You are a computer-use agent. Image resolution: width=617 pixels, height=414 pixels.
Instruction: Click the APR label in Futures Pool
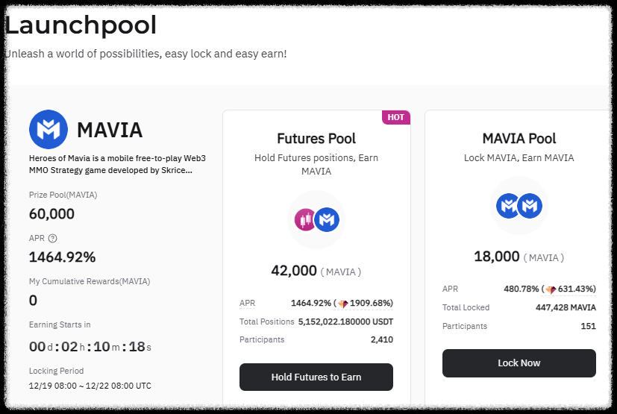247,303
